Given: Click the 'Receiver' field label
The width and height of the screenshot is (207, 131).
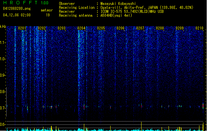Looking at the screenshot, I should point(67,11).
